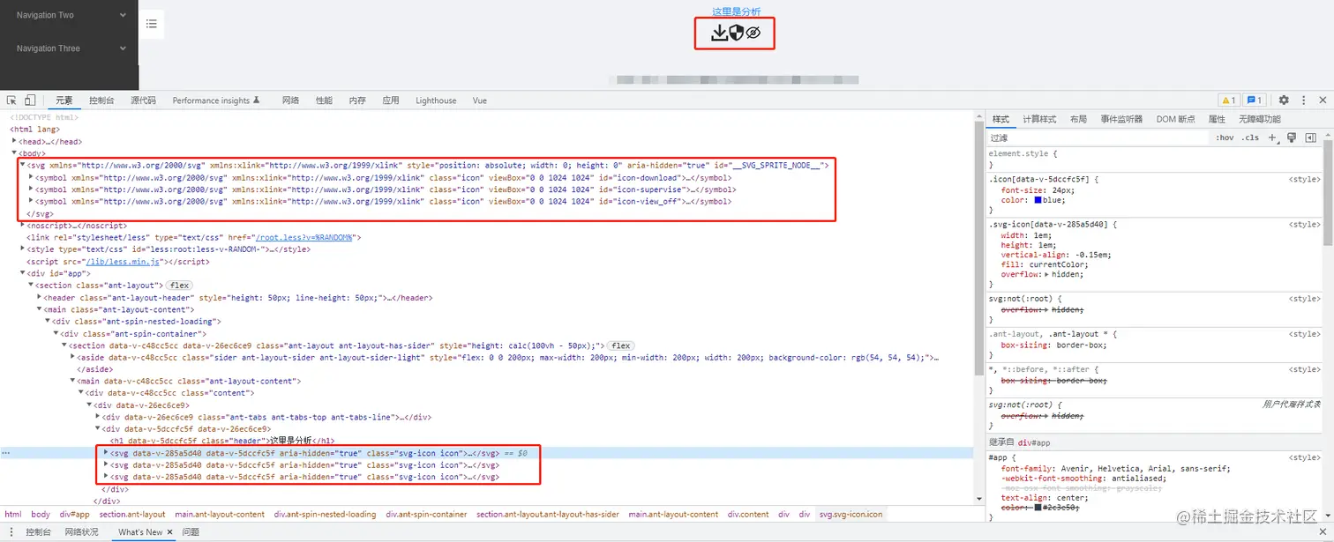Toggle the device toolbar icon

tap(30, 100)
